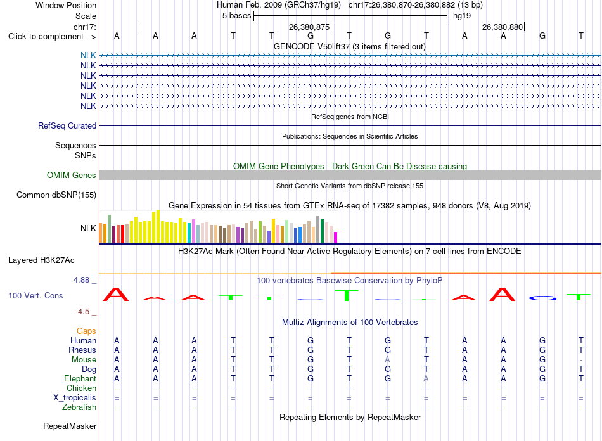Click the blue G conservation logo
602x441 pixels.
point(542,298)
